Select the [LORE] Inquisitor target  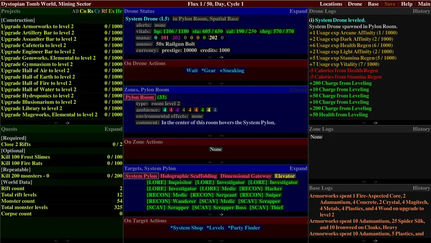169,182
